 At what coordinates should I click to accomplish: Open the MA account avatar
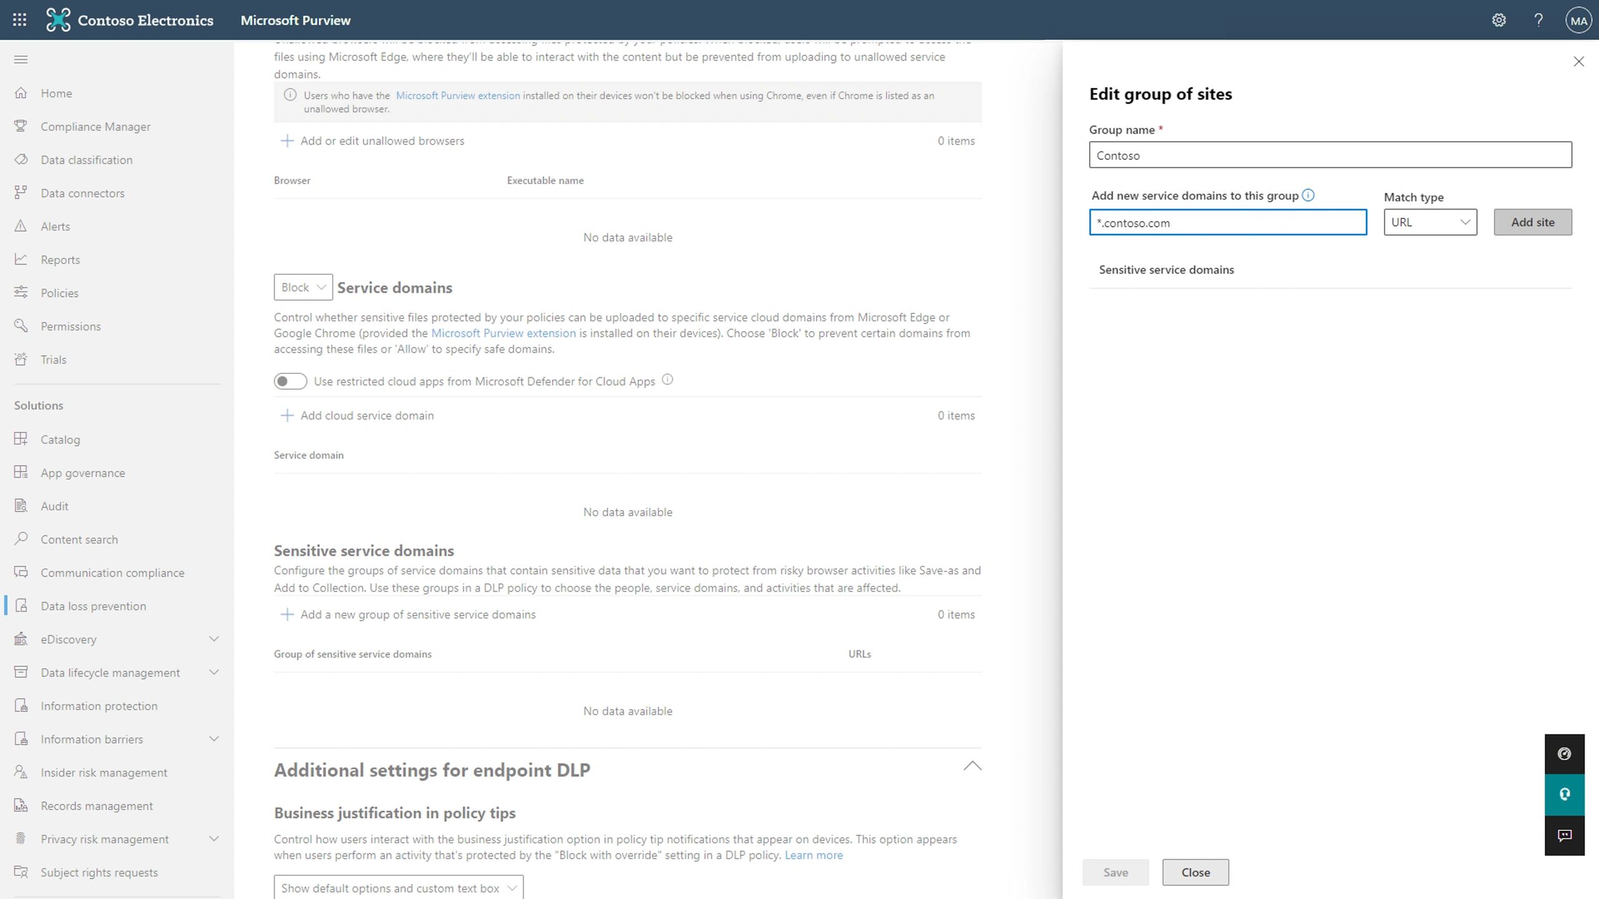click(x=1578, y=19)
